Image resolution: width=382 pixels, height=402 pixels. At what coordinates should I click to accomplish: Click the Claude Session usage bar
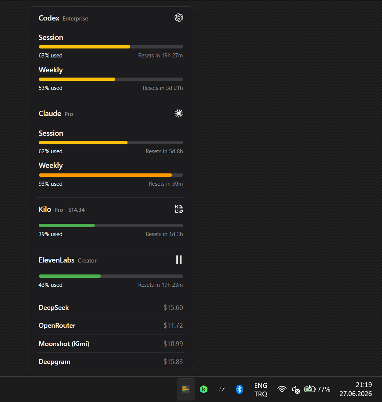111,142
